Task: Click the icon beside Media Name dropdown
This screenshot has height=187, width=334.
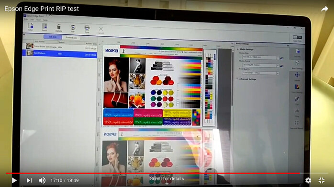Action: 281,66
